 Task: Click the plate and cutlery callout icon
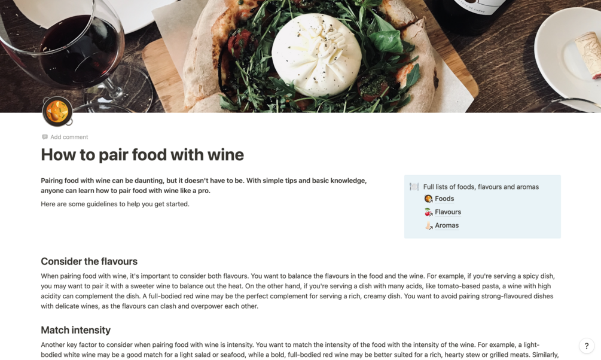tap(414, 187)
